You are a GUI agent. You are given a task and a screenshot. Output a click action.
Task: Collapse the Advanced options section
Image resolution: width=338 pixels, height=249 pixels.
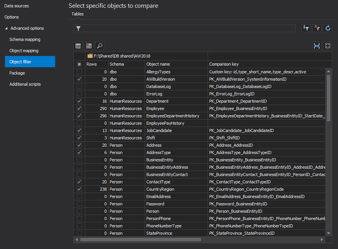6,28
